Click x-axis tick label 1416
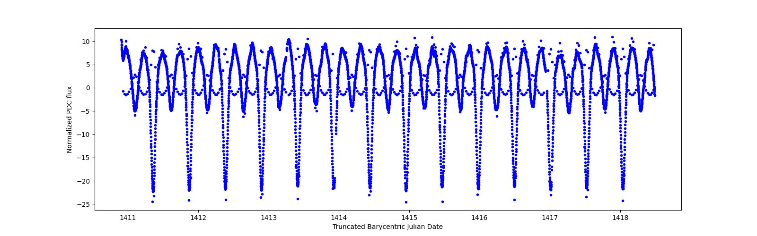This screenshot has height=236, width=757. point(480,218)
